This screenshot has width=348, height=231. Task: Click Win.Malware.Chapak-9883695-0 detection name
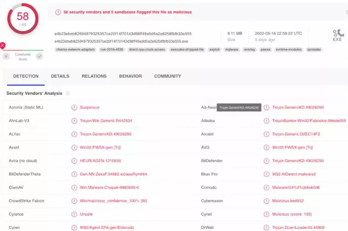coord(109,187)
